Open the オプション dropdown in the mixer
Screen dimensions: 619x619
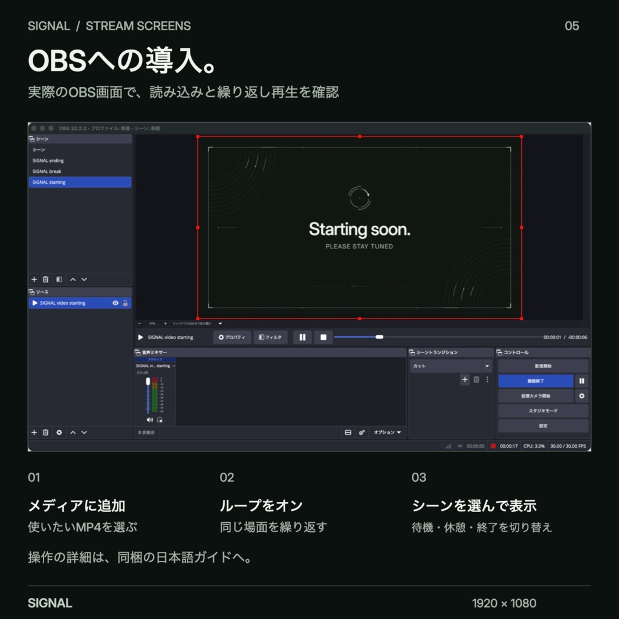[x=387, y=433]
